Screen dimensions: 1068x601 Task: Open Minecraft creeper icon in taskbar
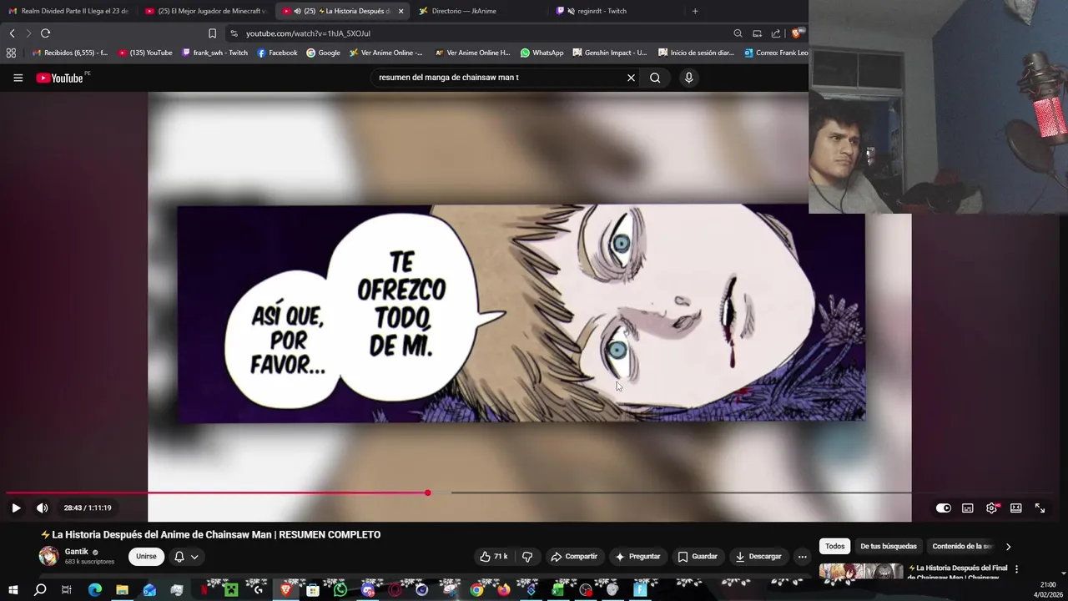point(231,590)
